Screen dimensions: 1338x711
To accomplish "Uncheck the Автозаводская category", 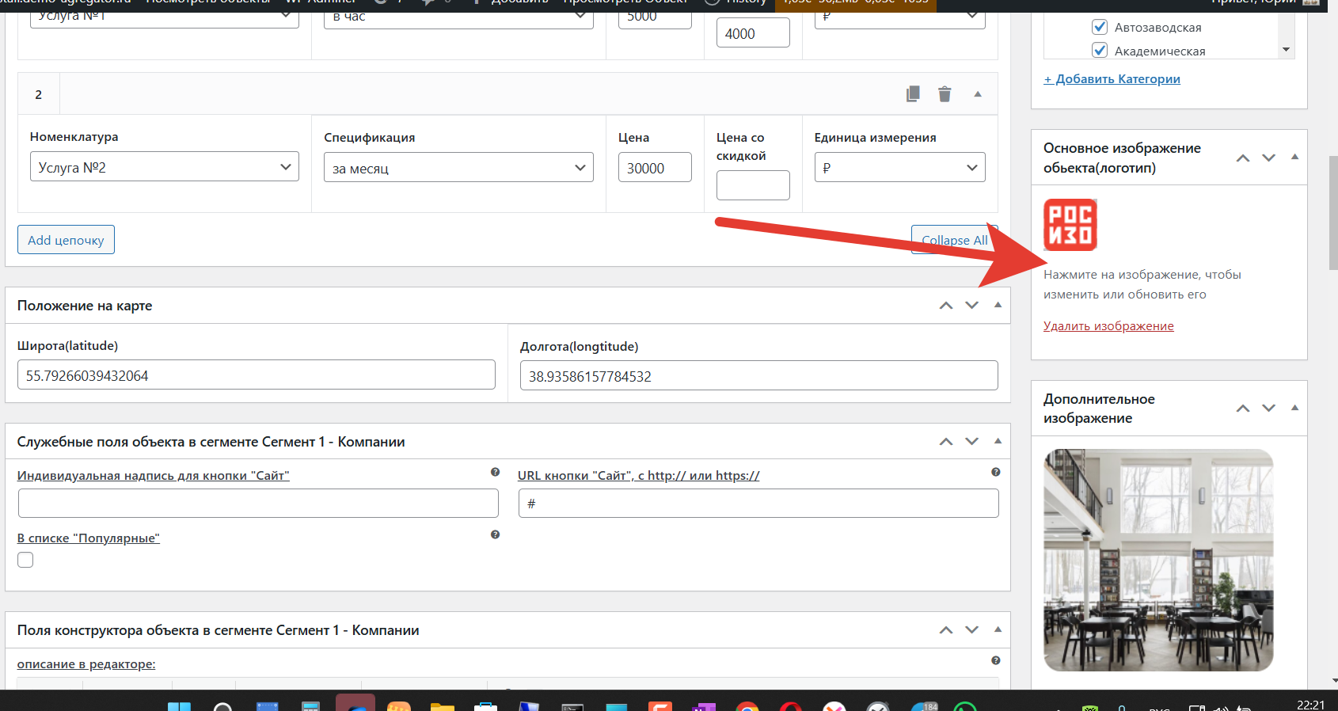I will [x=1100, y=27].
